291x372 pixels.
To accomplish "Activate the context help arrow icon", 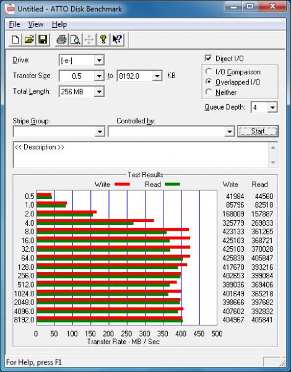I will (x=117, y=40).
